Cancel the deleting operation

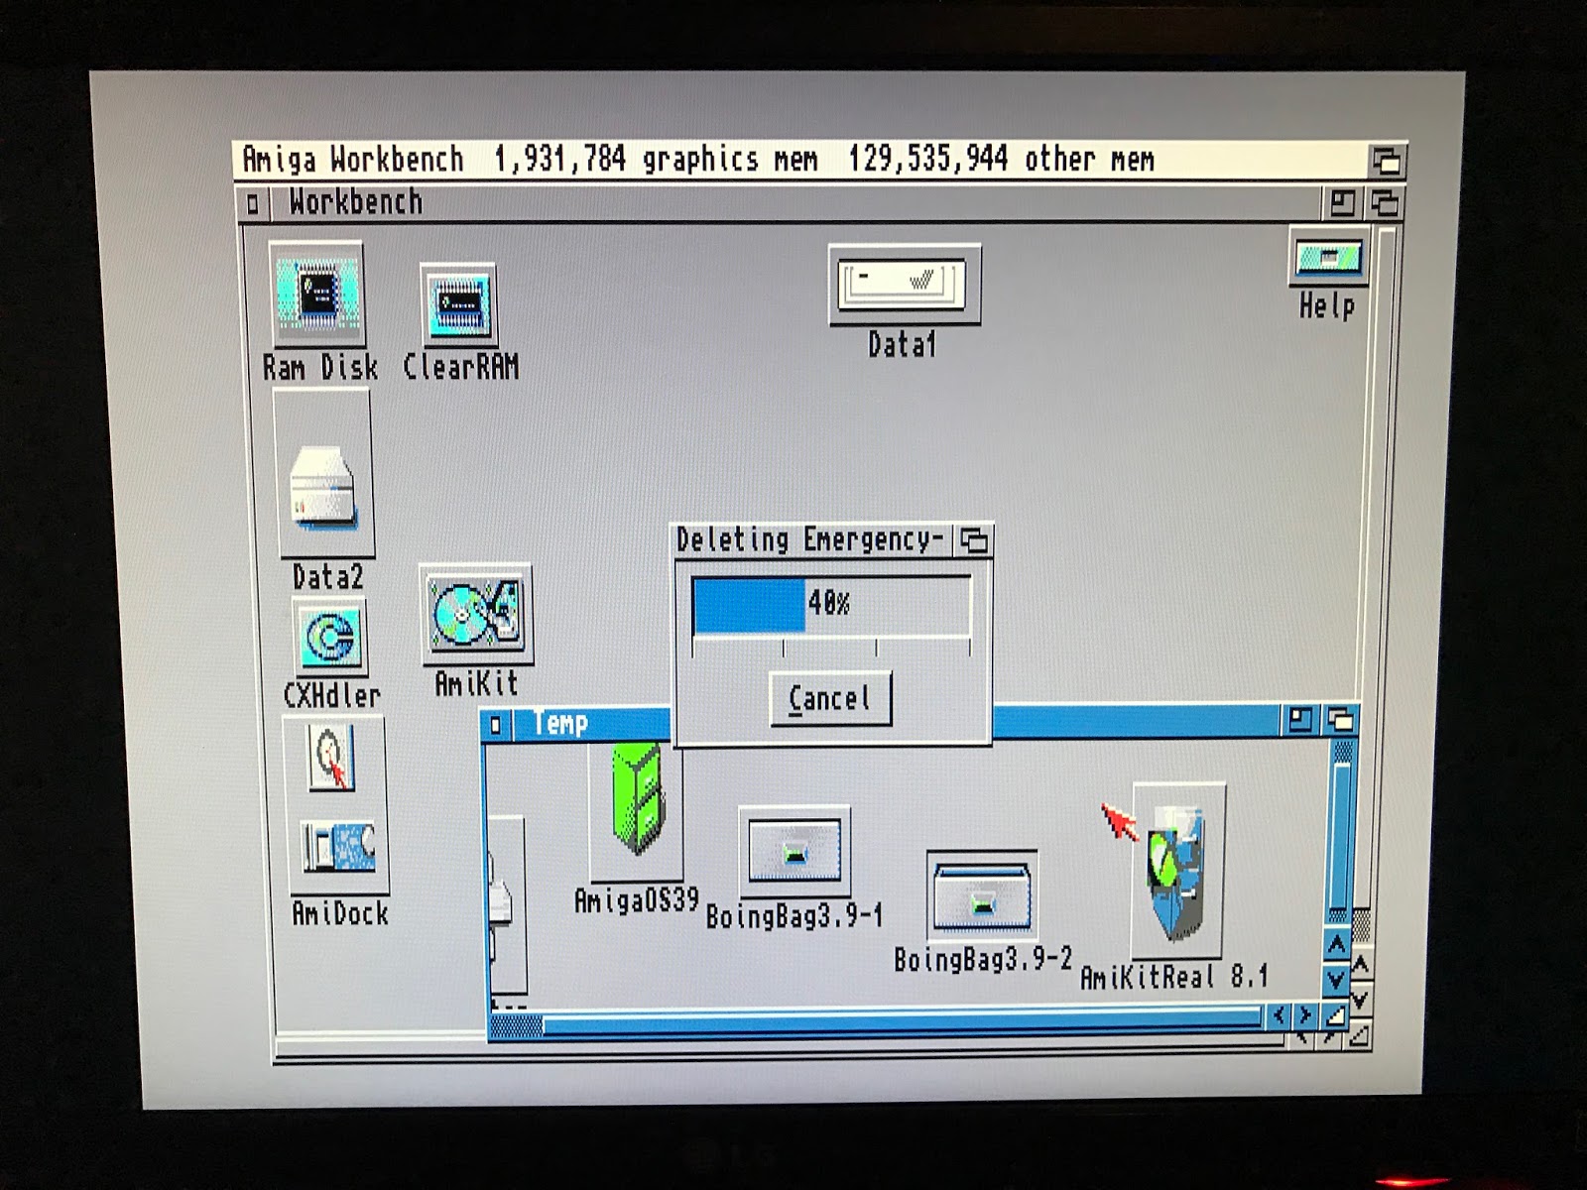tap(830, 698)
